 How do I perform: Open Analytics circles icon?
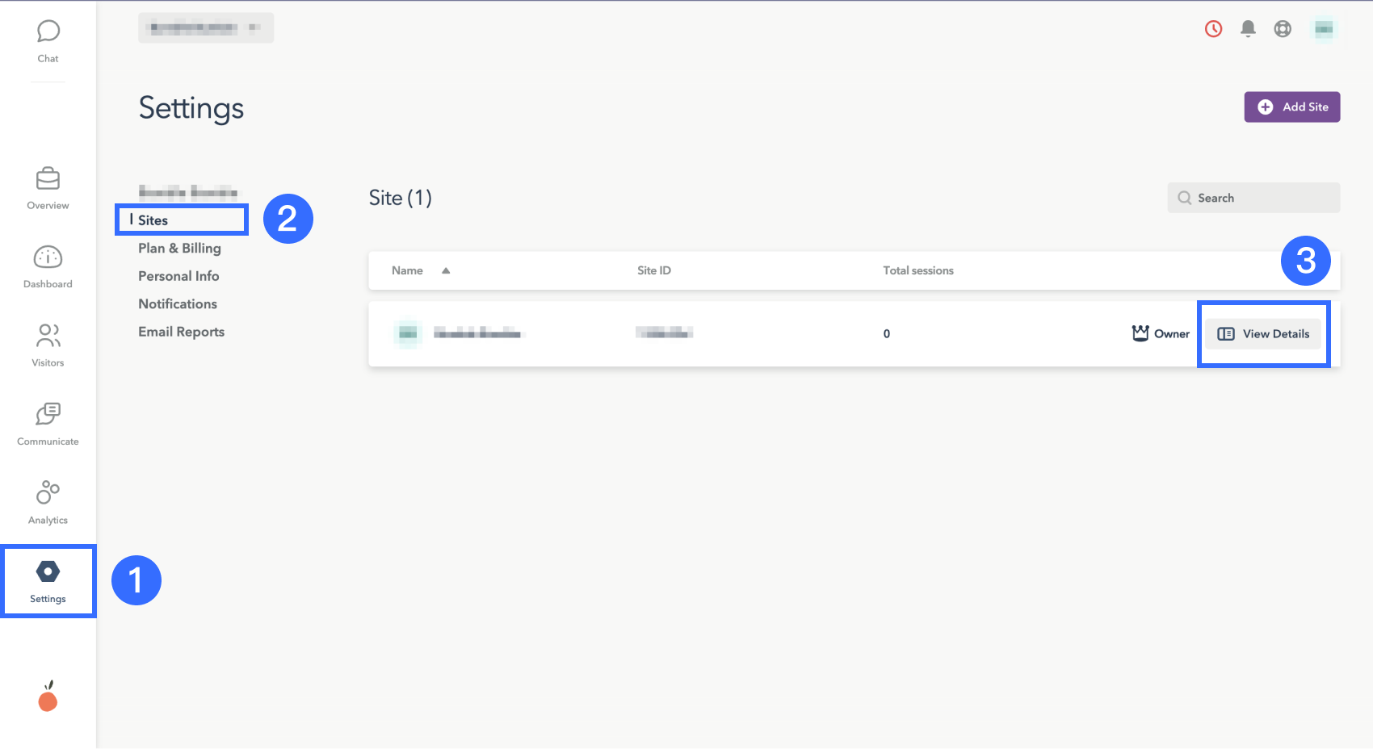point(48,492)
